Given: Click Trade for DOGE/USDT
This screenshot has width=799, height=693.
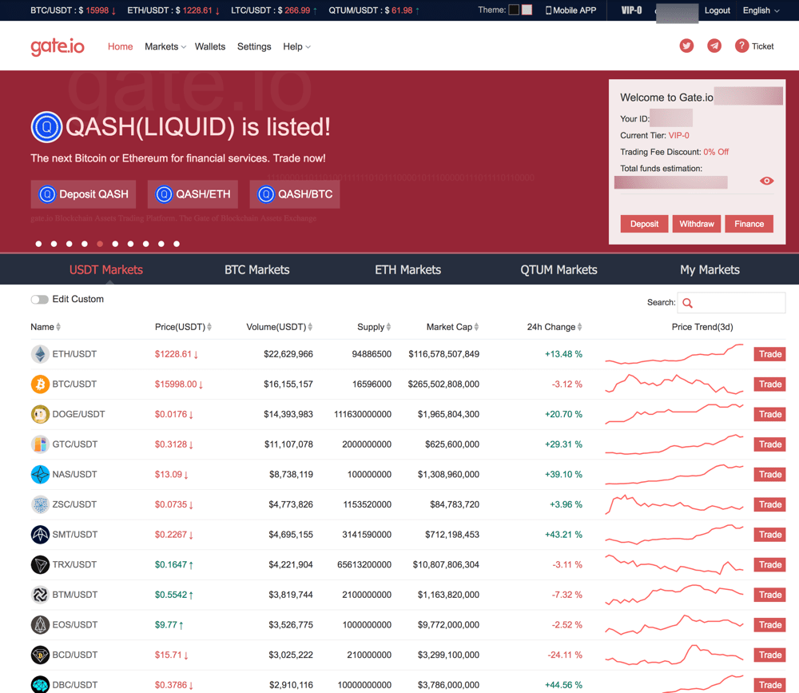Looking at the screenshot, I should [x=769, y=414].
